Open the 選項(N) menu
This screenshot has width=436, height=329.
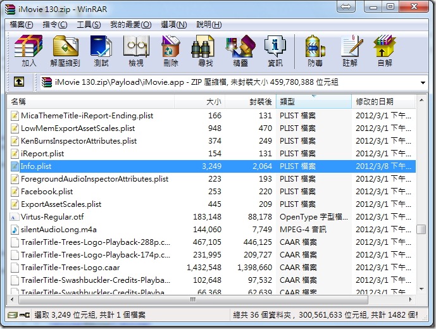[x=174, y=25]
